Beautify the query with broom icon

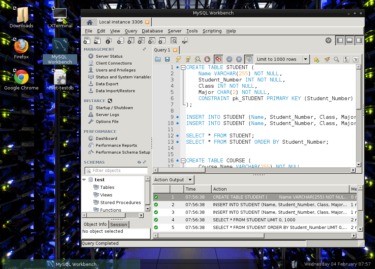[327, 59]
